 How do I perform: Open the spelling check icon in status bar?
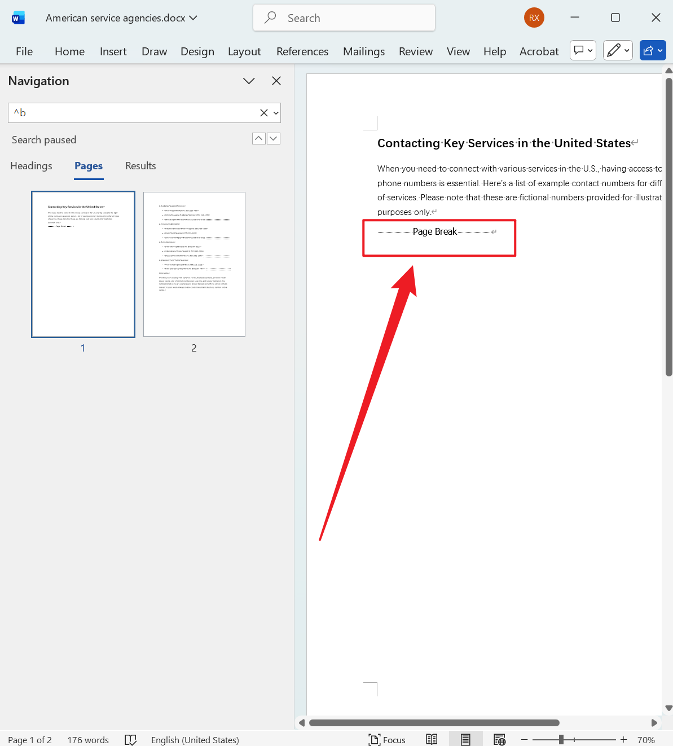130,739
